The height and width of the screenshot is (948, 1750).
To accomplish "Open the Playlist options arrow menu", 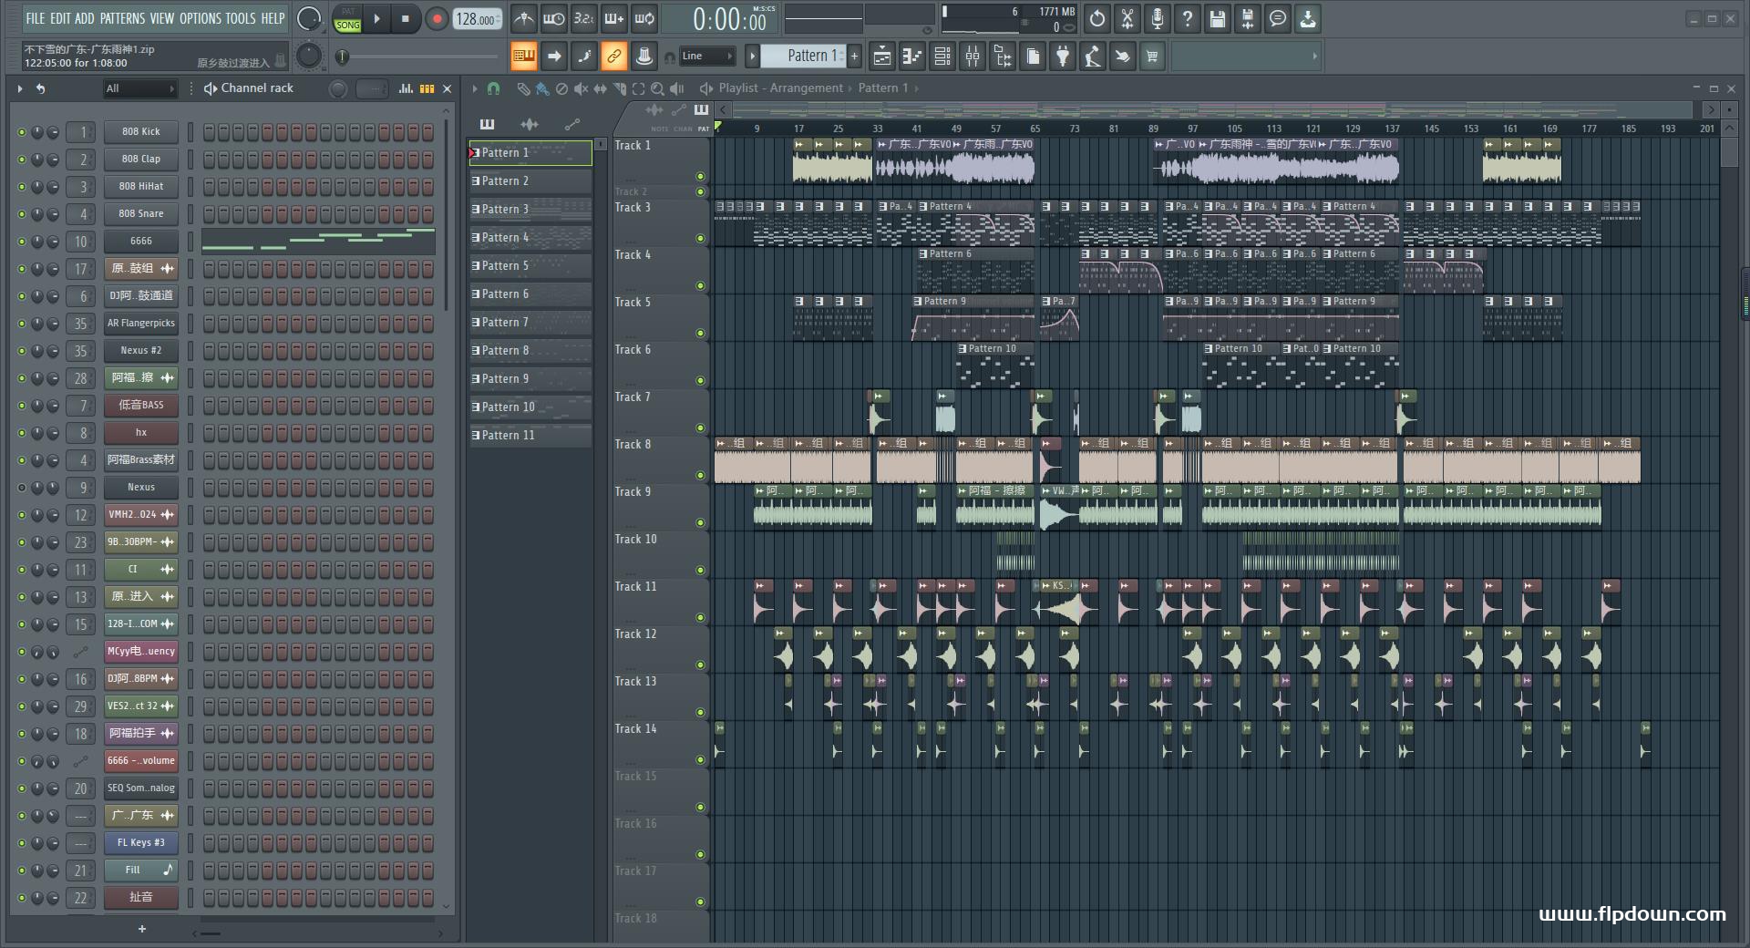I will [x=474, y=88].
